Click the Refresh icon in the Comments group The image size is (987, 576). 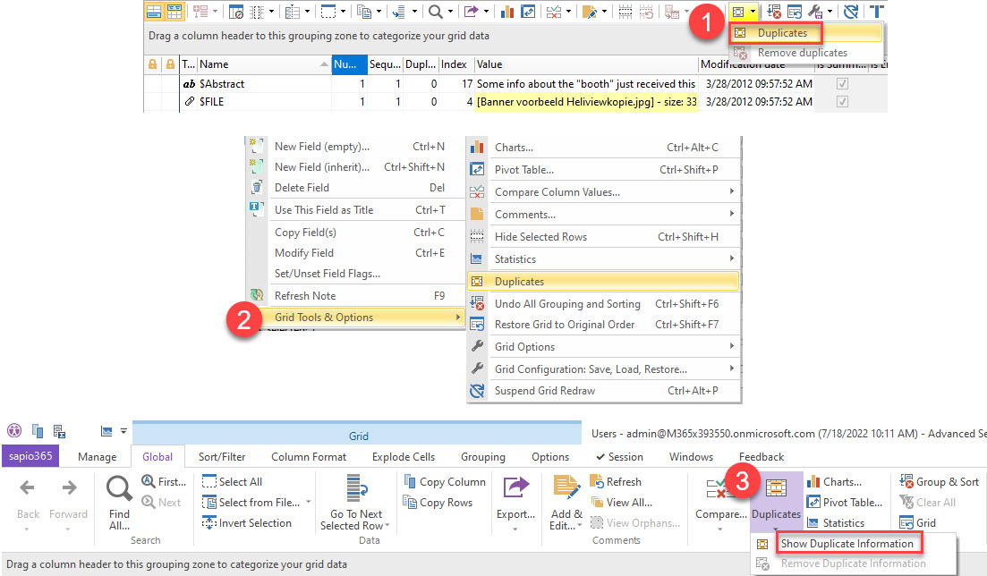coord(595,481)
